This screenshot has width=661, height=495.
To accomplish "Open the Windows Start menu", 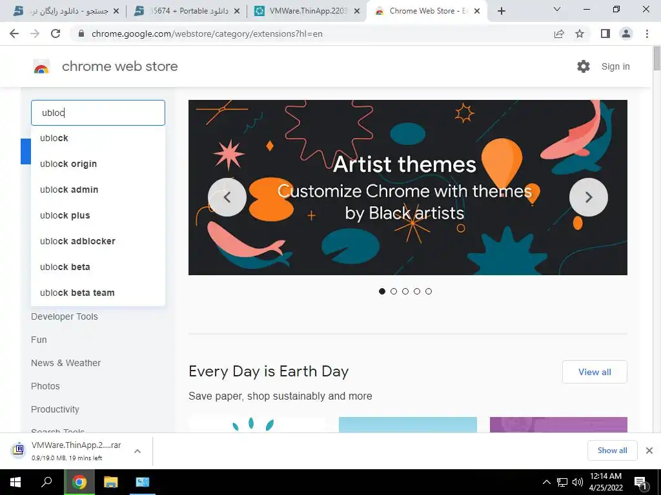I will [x=15, y=482].
